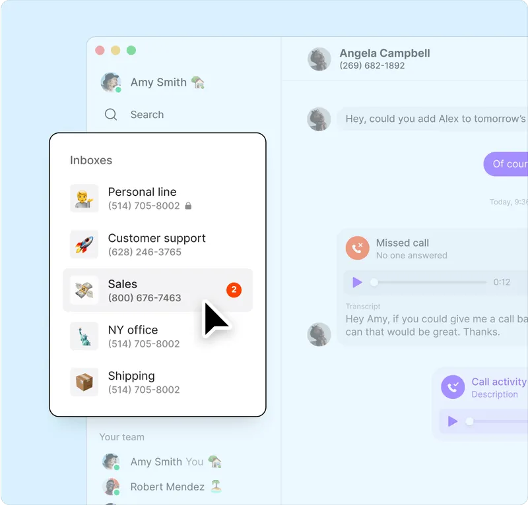Click the Personal line avatar icon
Viewport: 528px width, 505px height.
pos(84,198)
